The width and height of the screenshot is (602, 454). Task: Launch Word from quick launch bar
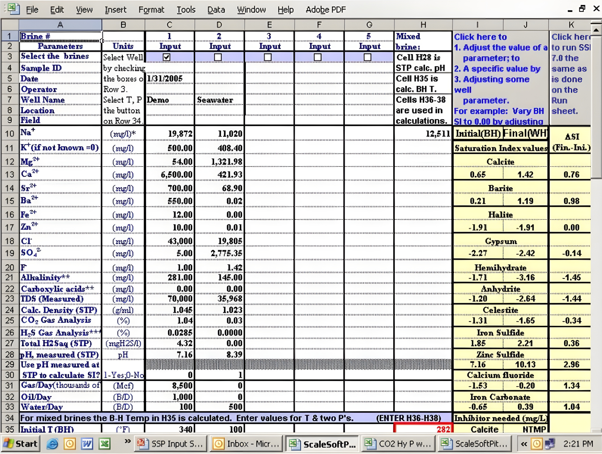pos(87,444)
